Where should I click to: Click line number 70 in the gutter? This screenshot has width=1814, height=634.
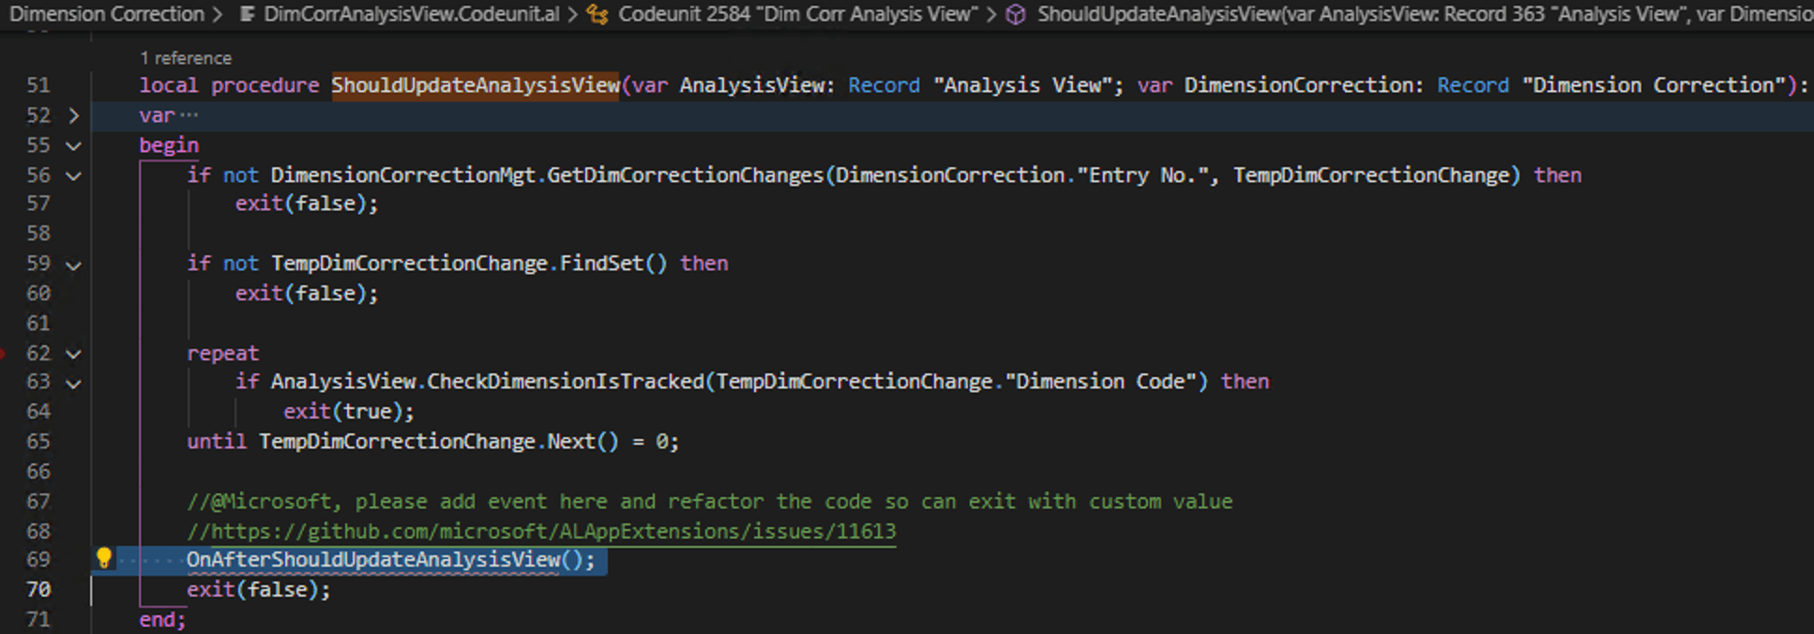point(38,590)
